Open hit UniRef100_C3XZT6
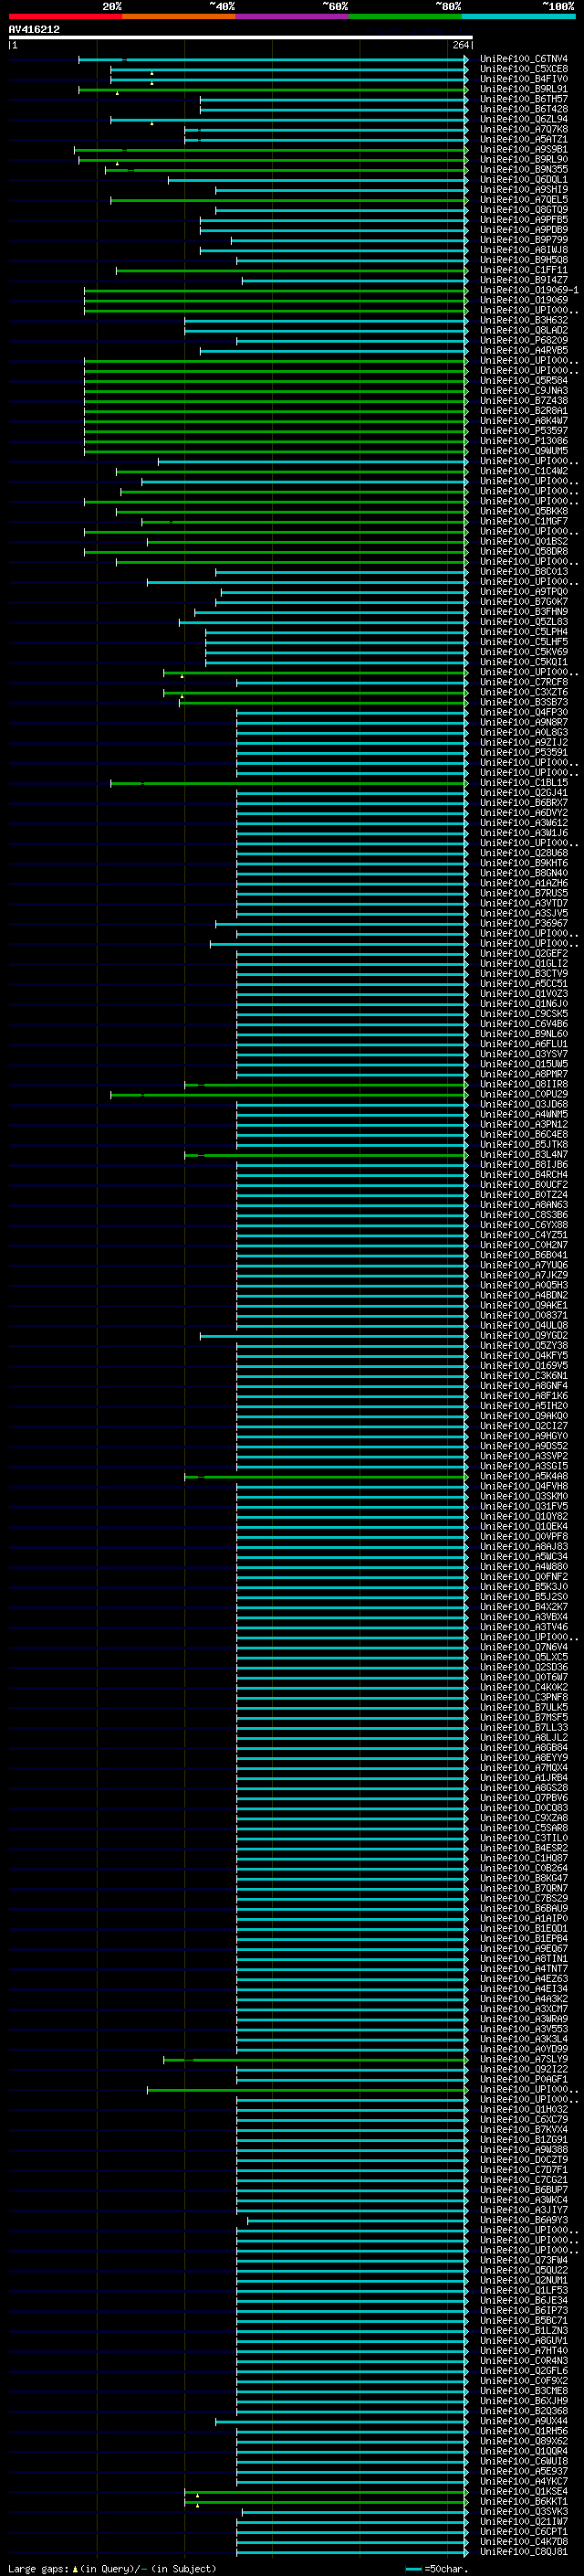 tap(523, 692)
